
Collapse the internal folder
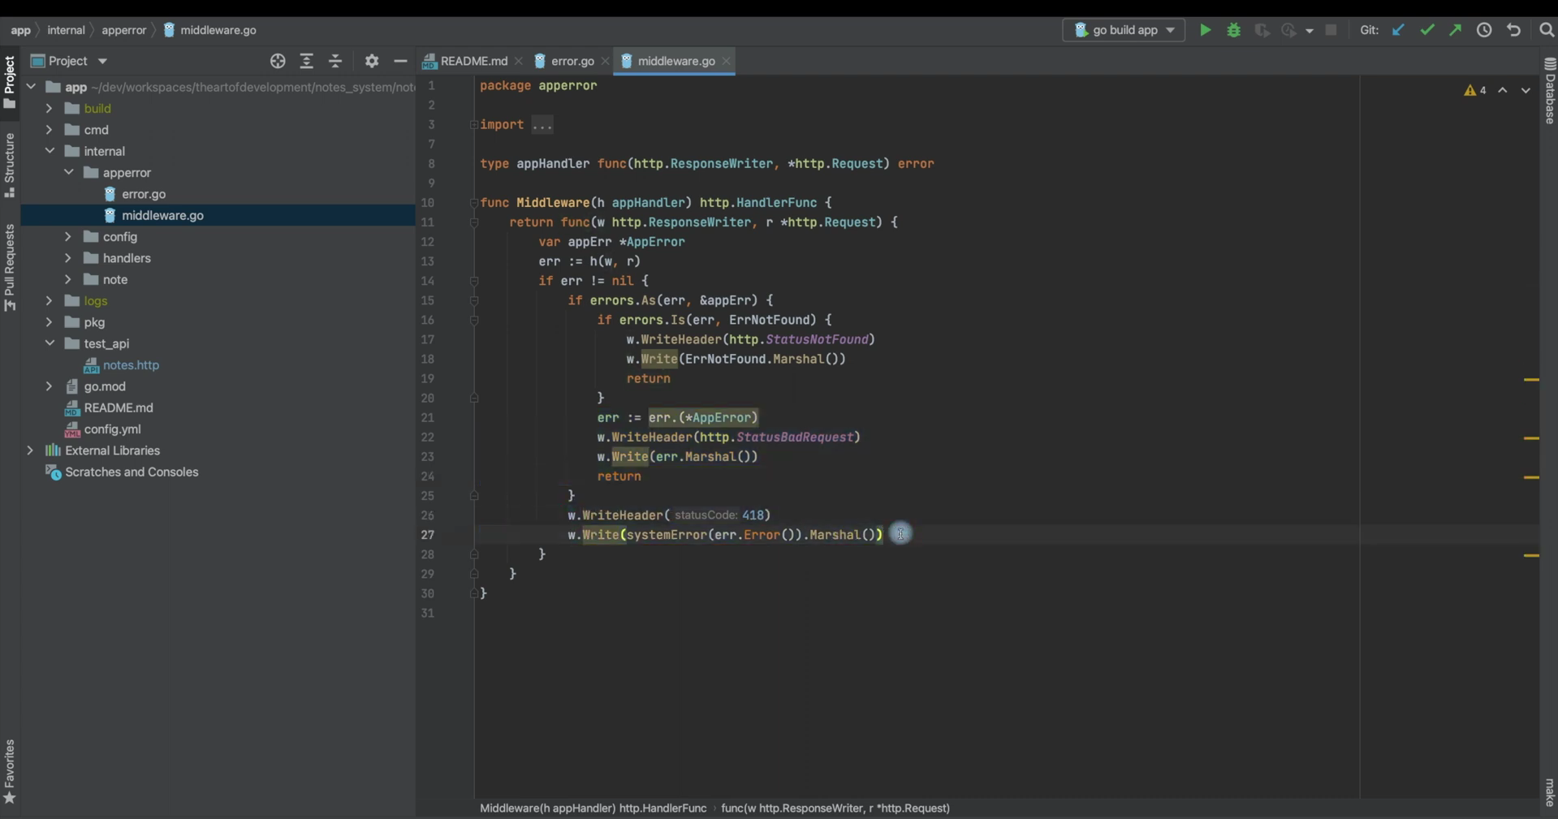(x=49, y=151)
